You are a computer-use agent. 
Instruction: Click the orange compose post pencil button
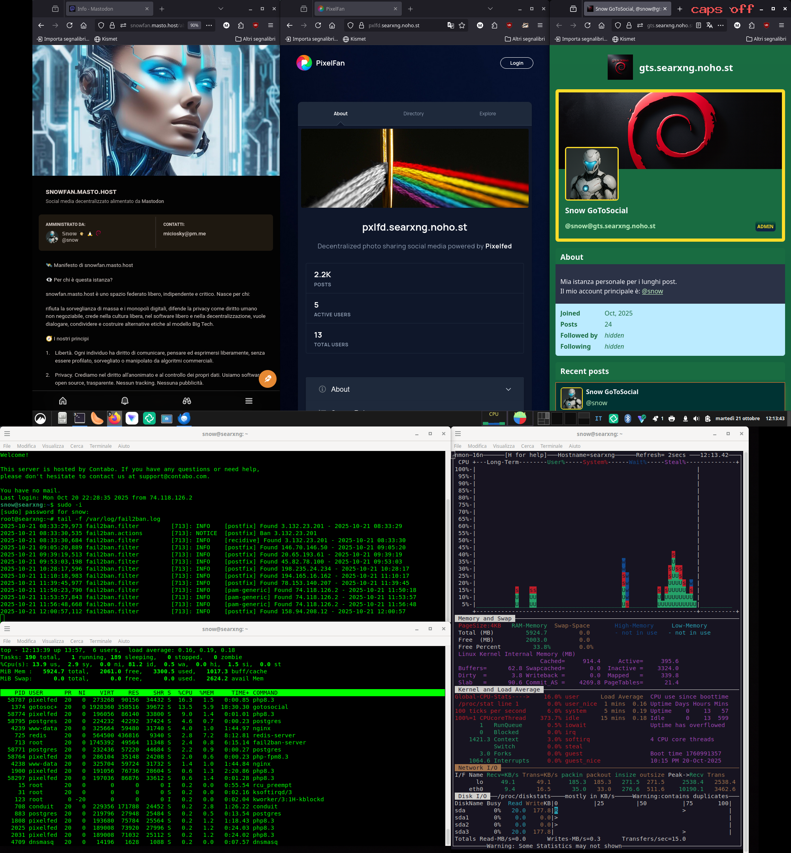267,379
